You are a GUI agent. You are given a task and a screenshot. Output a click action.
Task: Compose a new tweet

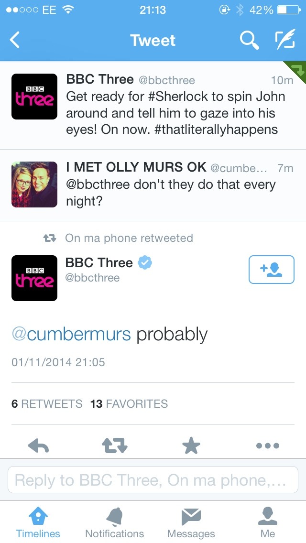(x=285, y=41)
